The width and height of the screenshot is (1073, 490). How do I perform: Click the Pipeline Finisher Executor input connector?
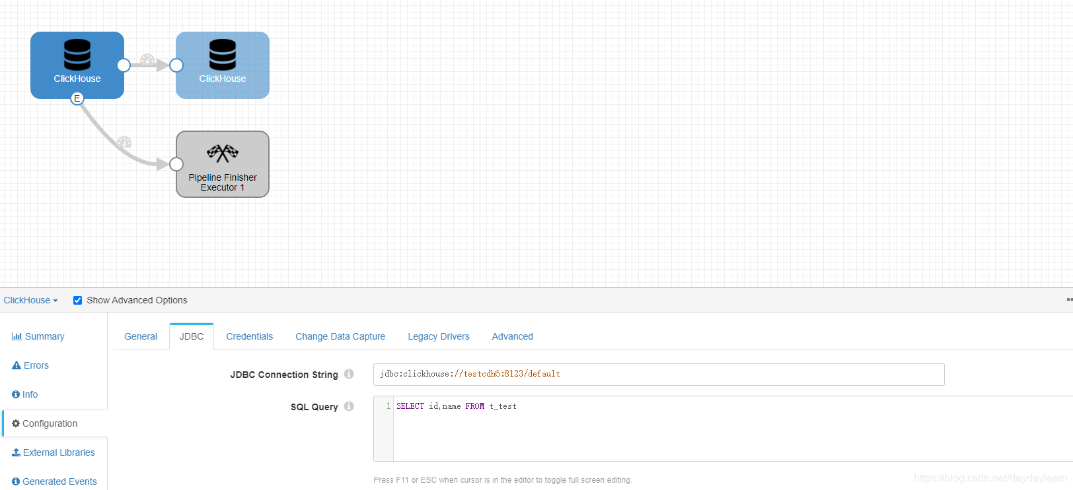(x=176, y=164)
